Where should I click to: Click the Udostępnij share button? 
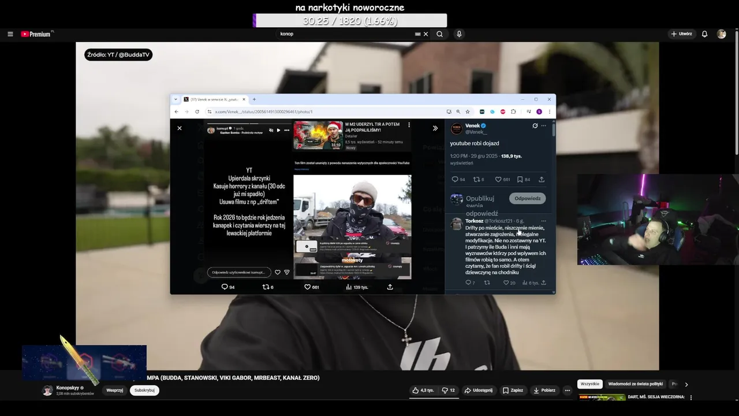pyautogui.click(x=479, y=391)
